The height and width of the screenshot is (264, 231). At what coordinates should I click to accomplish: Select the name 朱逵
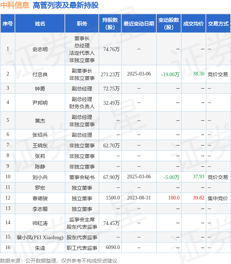point(40,248)
